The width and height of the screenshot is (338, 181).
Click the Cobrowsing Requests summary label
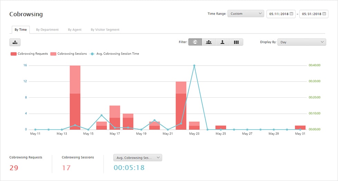26,158
